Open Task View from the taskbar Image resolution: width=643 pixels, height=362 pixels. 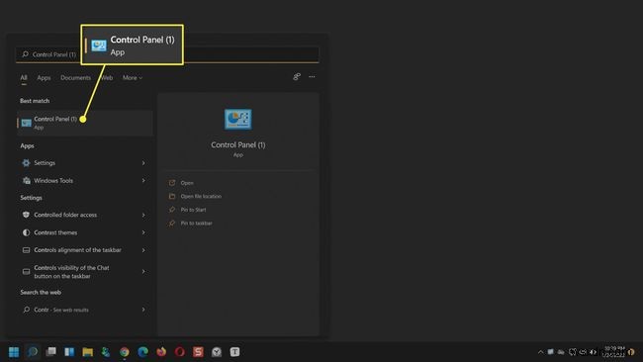pyautogui.click(x=50, y=352)
